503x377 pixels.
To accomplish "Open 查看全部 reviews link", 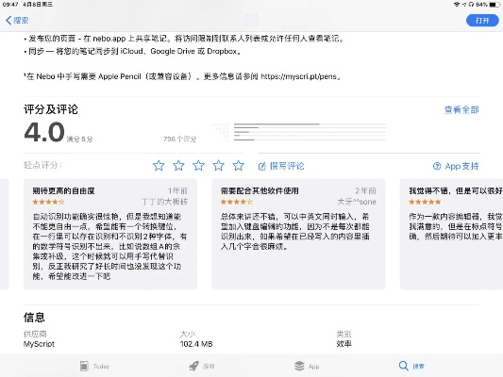I will (x=461, y=110).
